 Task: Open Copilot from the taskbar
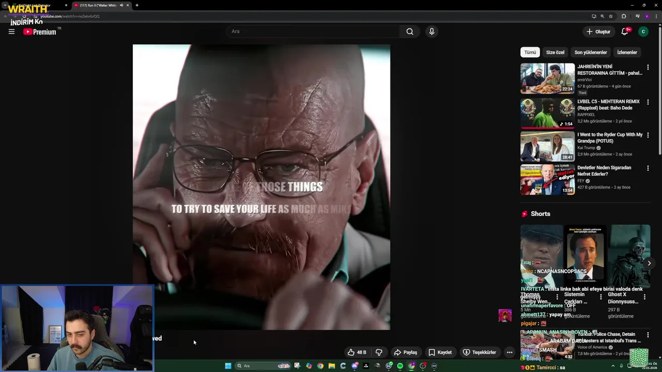point(309,366)
